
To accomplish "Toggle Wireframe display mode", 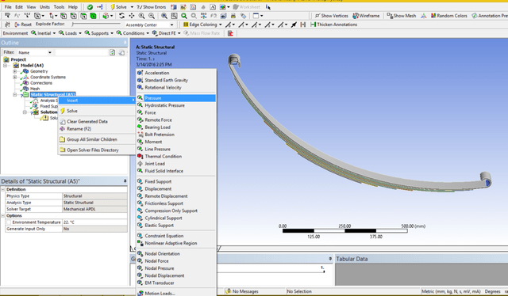I will click(x=366, y=16).
